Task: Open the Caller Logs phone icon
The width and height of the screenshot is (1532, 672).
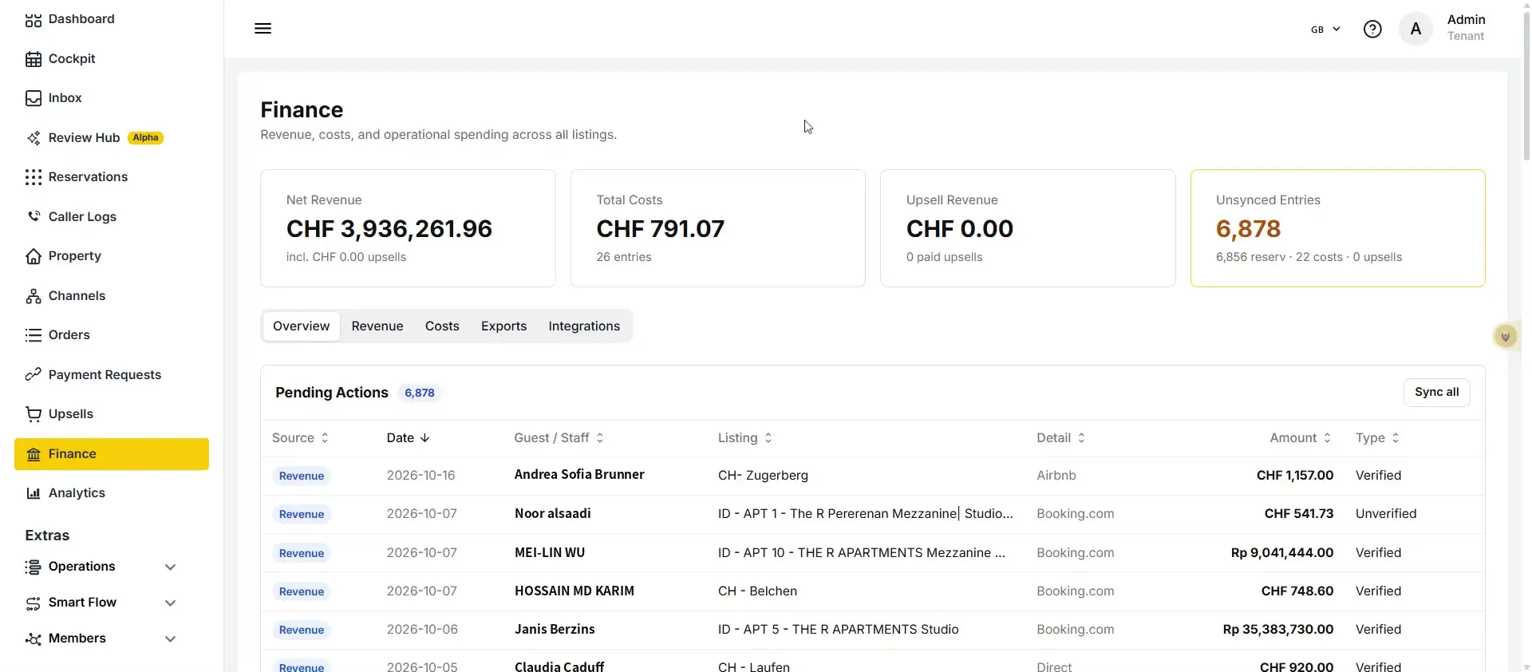Action: pos(33,216)
